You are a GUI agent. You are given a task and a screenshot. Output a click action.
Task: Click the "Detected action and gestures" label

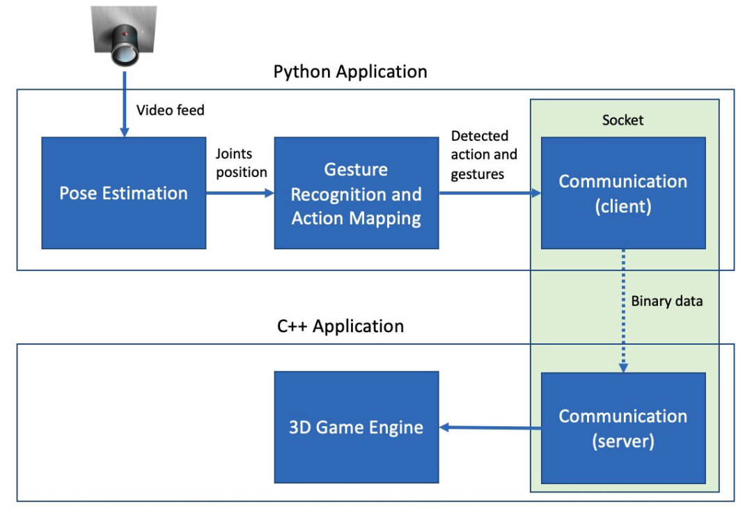[x=484, y=155]
